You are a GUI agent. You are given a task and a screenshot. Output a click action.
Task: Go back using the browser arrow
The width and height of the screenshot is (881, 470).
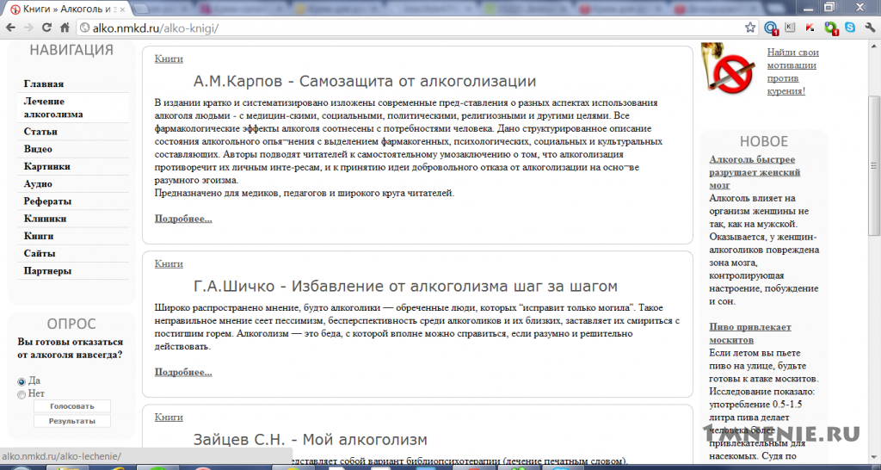point(10,28)
